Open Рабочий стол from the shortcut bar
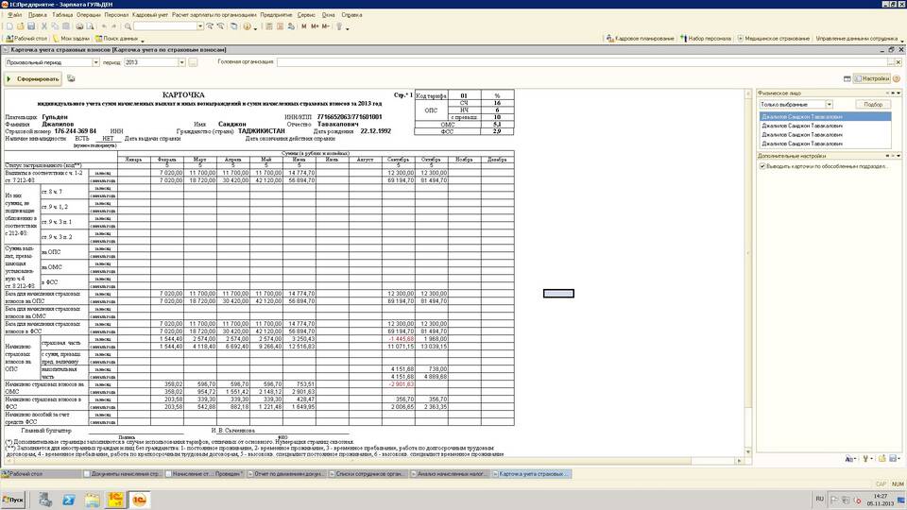The height and width of the screenshot is (510, 907). coord(26,39)
